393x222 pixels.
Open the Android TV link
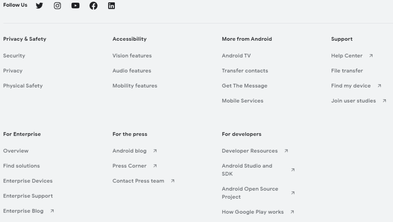236,56
